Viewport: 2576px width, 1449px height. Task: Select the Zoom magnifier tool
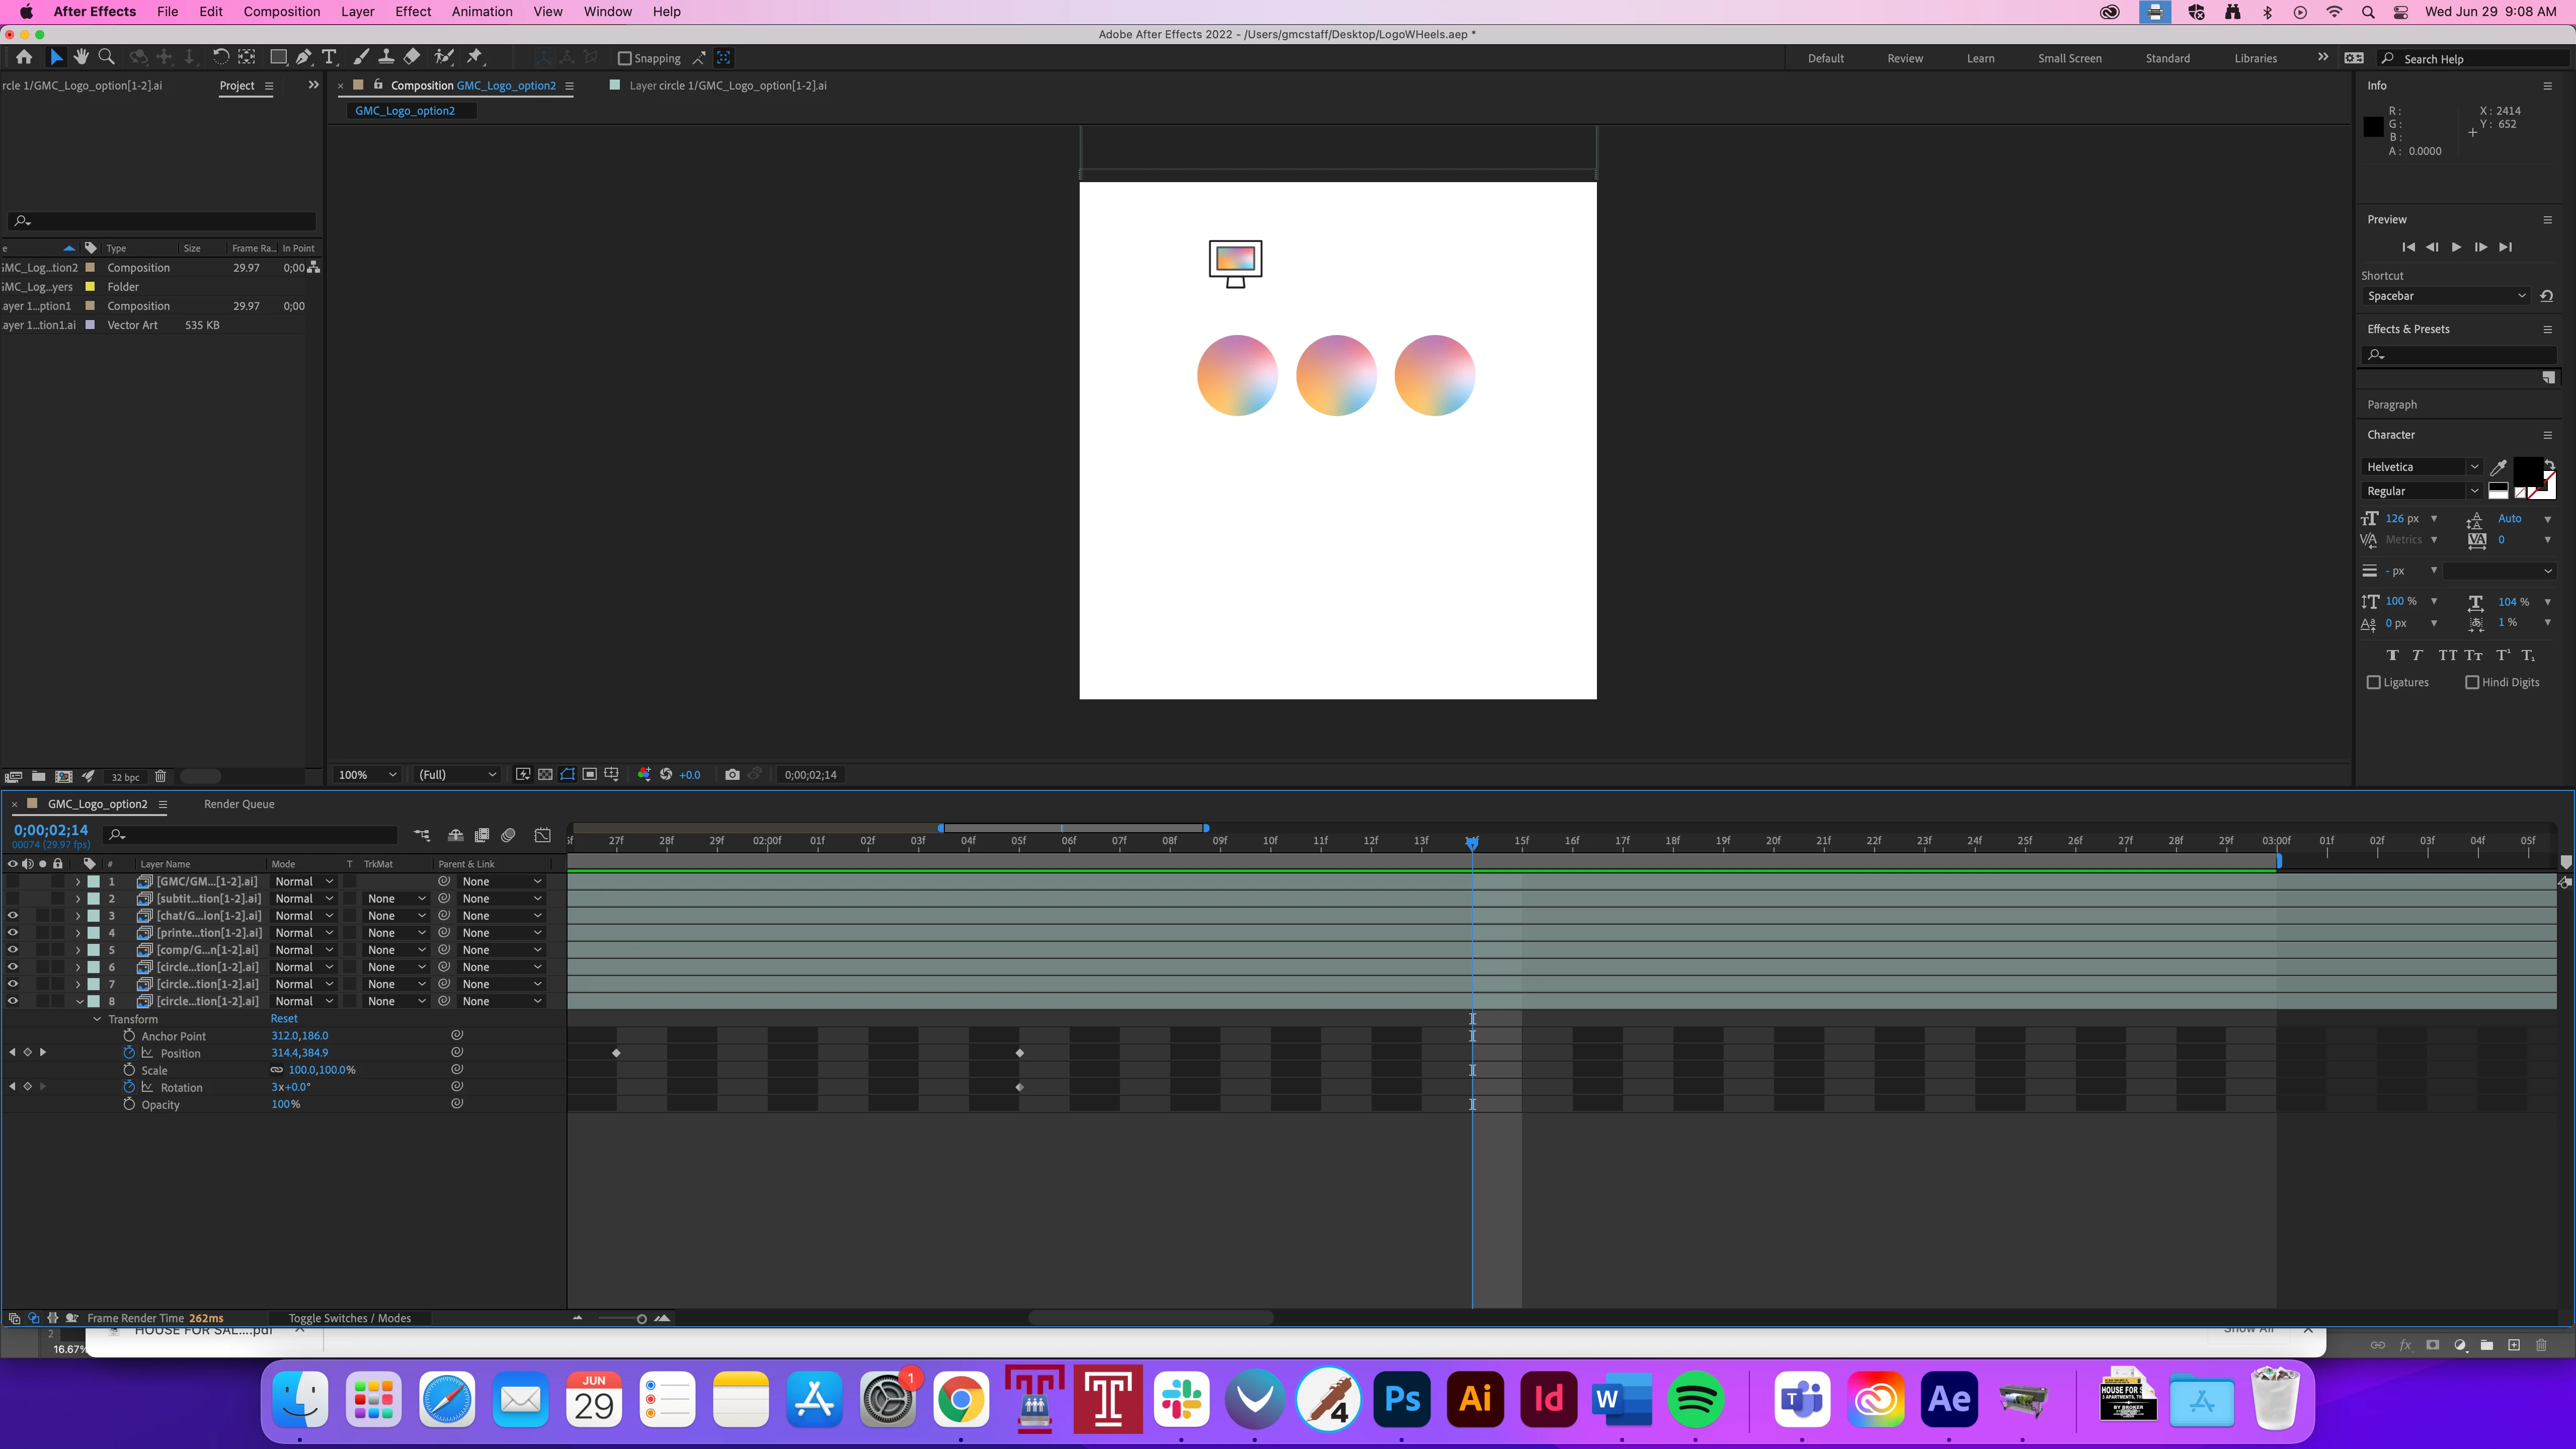click(x=107, y=57)
